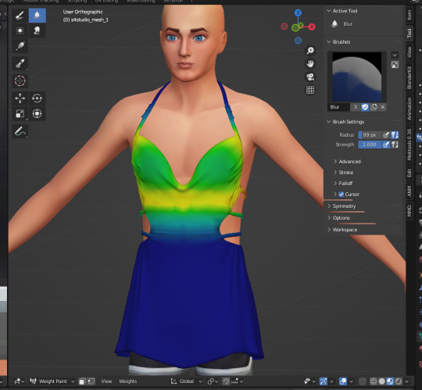
Task: Activate the Move tool
Action: pos(20,98)
